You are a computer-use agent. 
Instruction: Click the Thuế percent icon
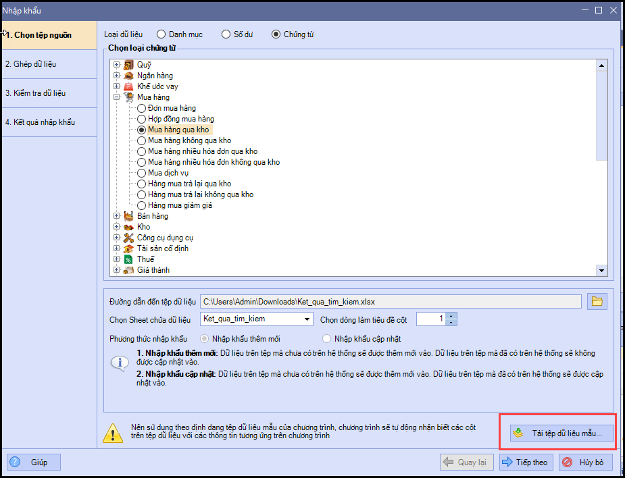pyautogui.click(x=128, y=259)
